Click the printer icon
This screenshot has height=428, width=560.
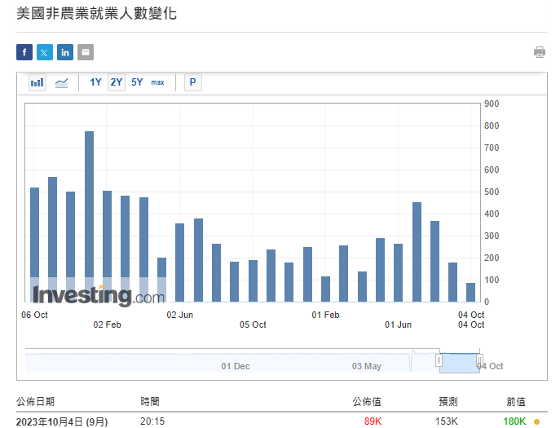point(540,52)
